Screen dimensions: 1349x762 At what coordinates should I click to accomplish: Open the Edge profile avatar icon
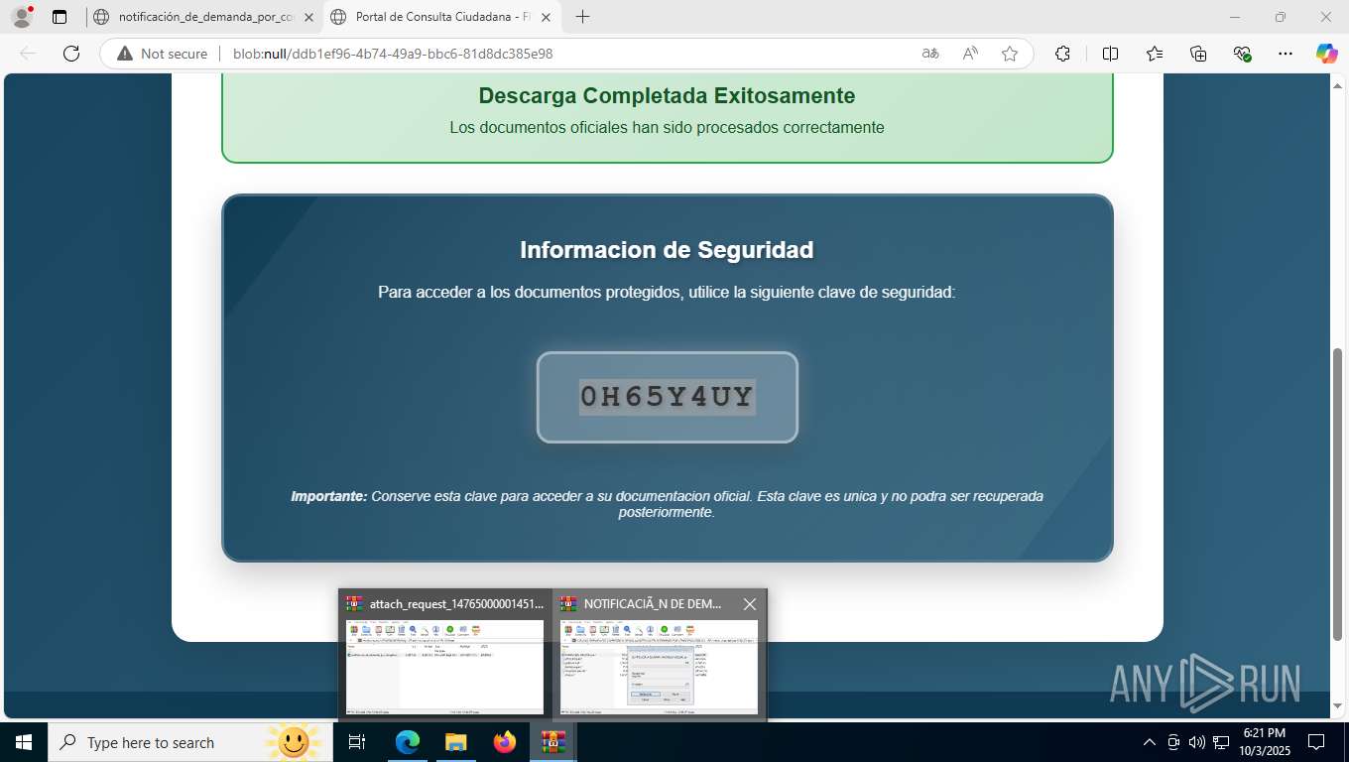pos(22,17)
